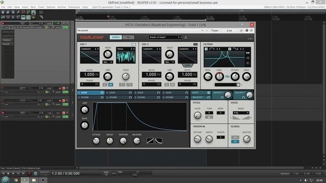Click the round wet knob icon beside UI
The height and width of the screenshot is (183, 326).
(x=247, y=30)
